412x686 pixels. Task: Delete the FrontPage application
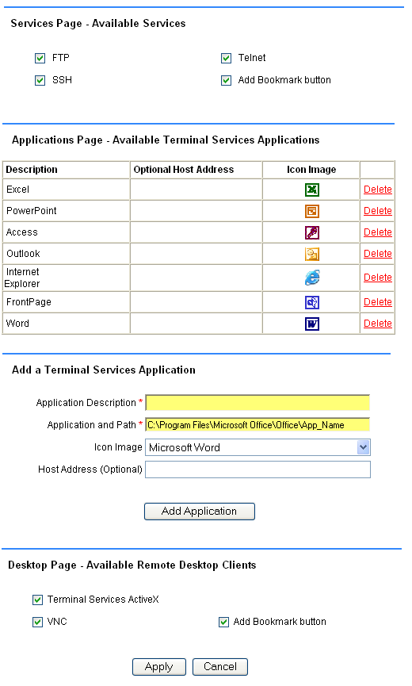(377, 302)
